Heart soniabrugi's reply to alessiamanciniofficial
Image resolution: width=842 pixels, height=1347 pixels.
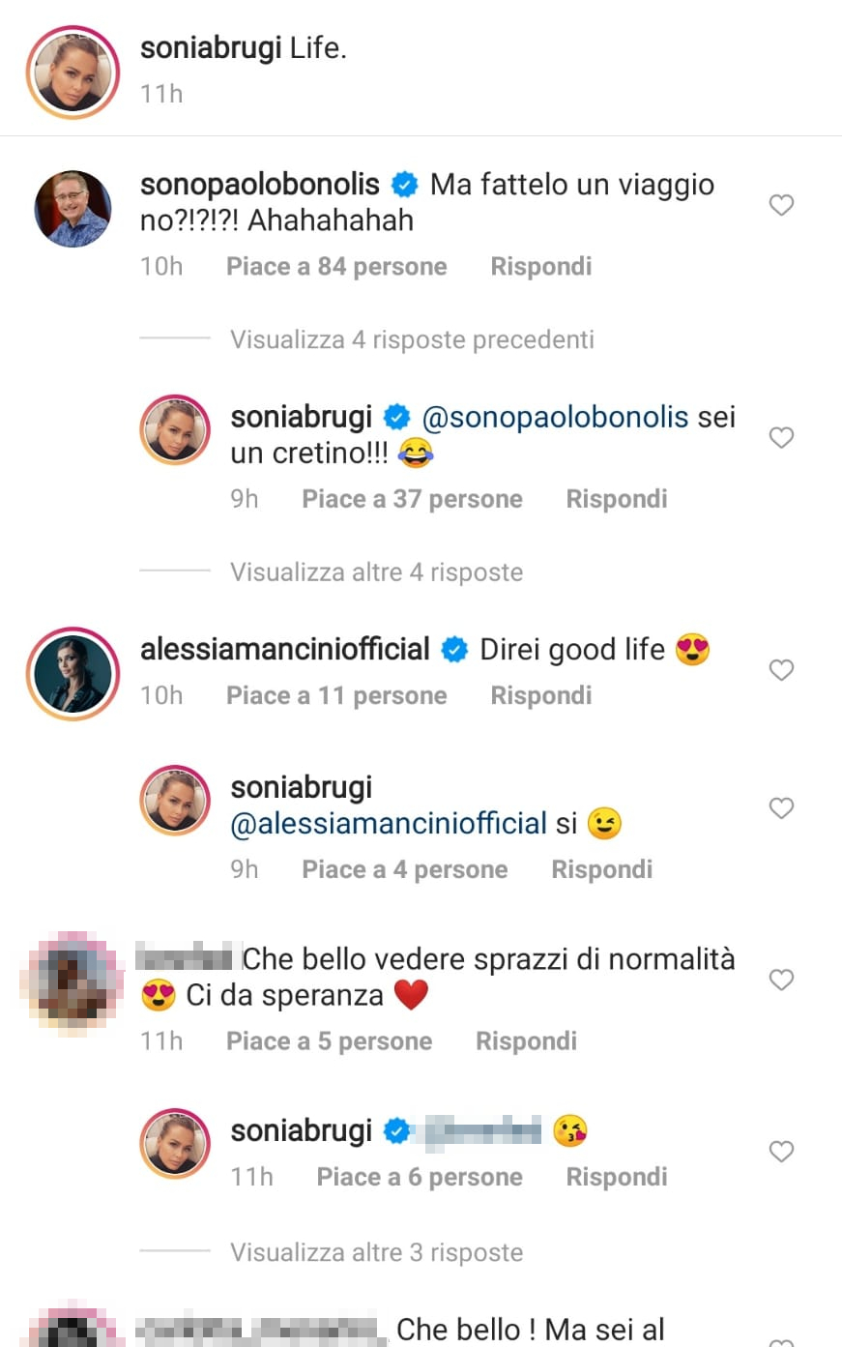point(781,808)
